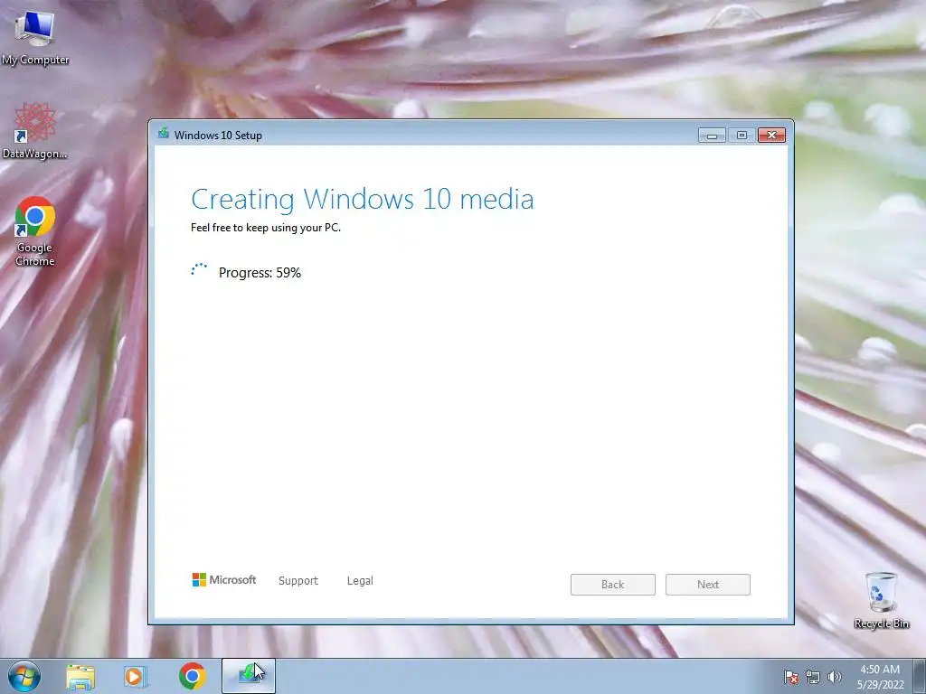The width and height of the screenshot is (926, 694).
Task: Open the Action Center flag in the tray
Action: pyautogui.click(x=791, y=677)
